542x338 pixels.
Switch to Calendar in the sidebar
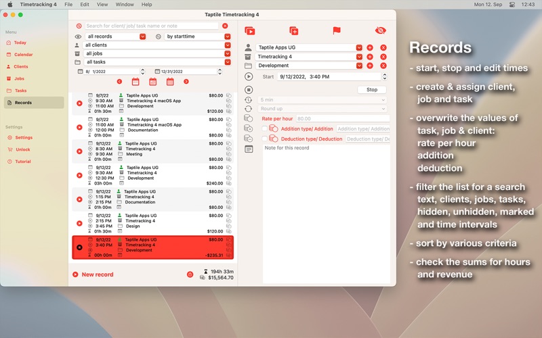(x=23, y=55)
